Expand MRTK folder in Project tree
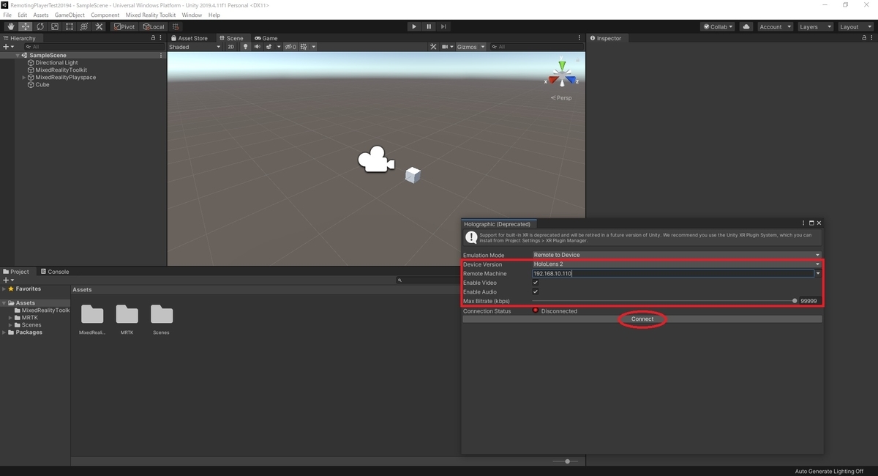 tap(11, 318)
